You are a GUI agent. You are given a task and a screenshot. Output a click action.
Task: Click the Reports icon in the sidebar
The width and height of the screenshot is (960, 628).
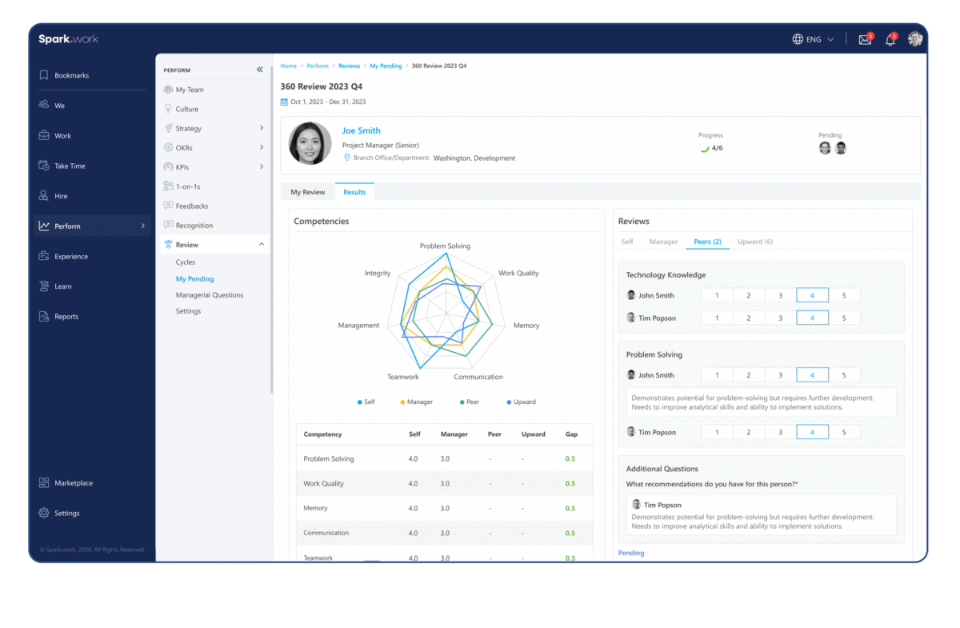pos(44,317)
